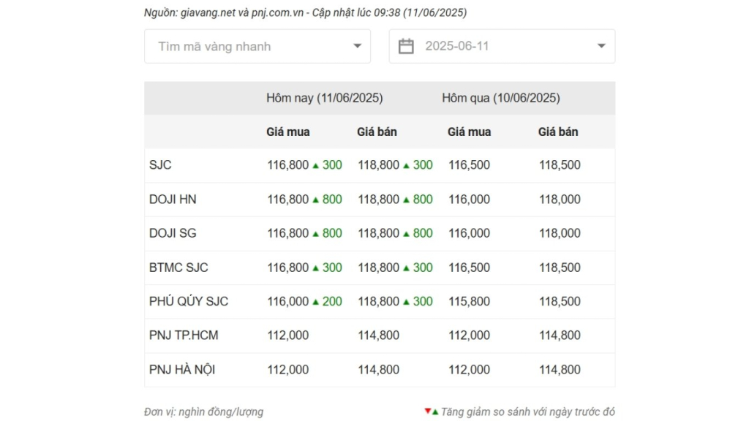
Task: Click PNJ TP.HCM yesterday's sell price 114,800
Action: tap(560, 335)
